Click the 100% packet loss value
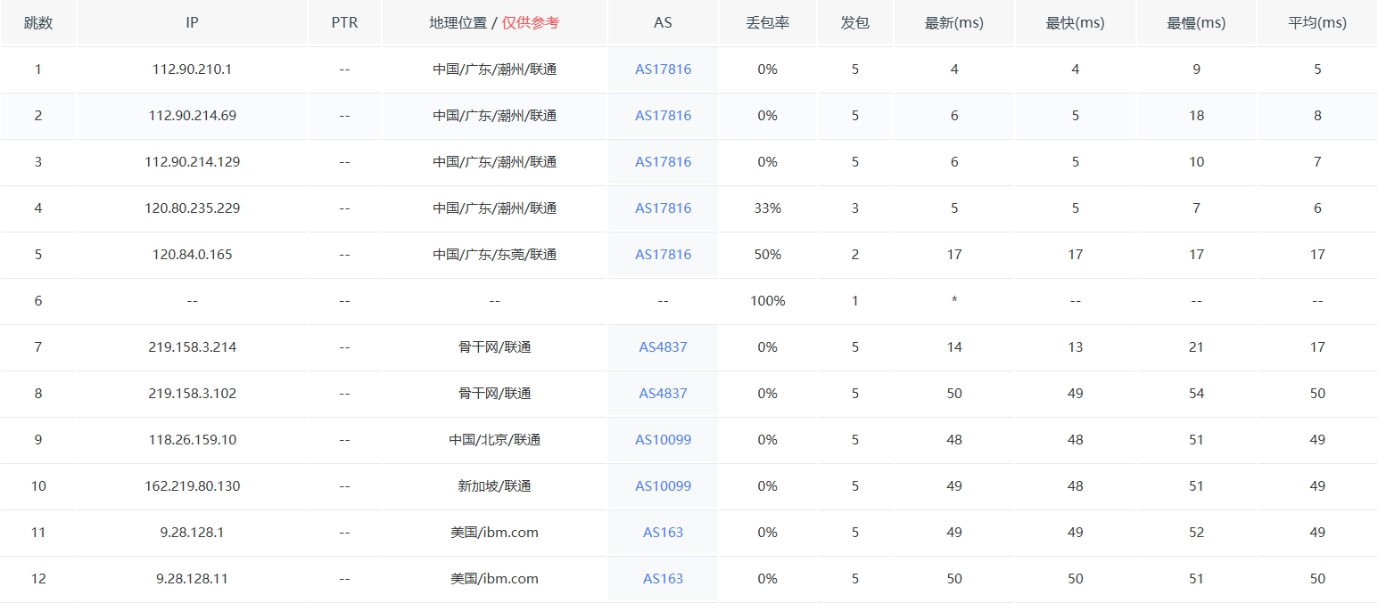Screen dimensions: 1378x603 [x=767, y=300]
